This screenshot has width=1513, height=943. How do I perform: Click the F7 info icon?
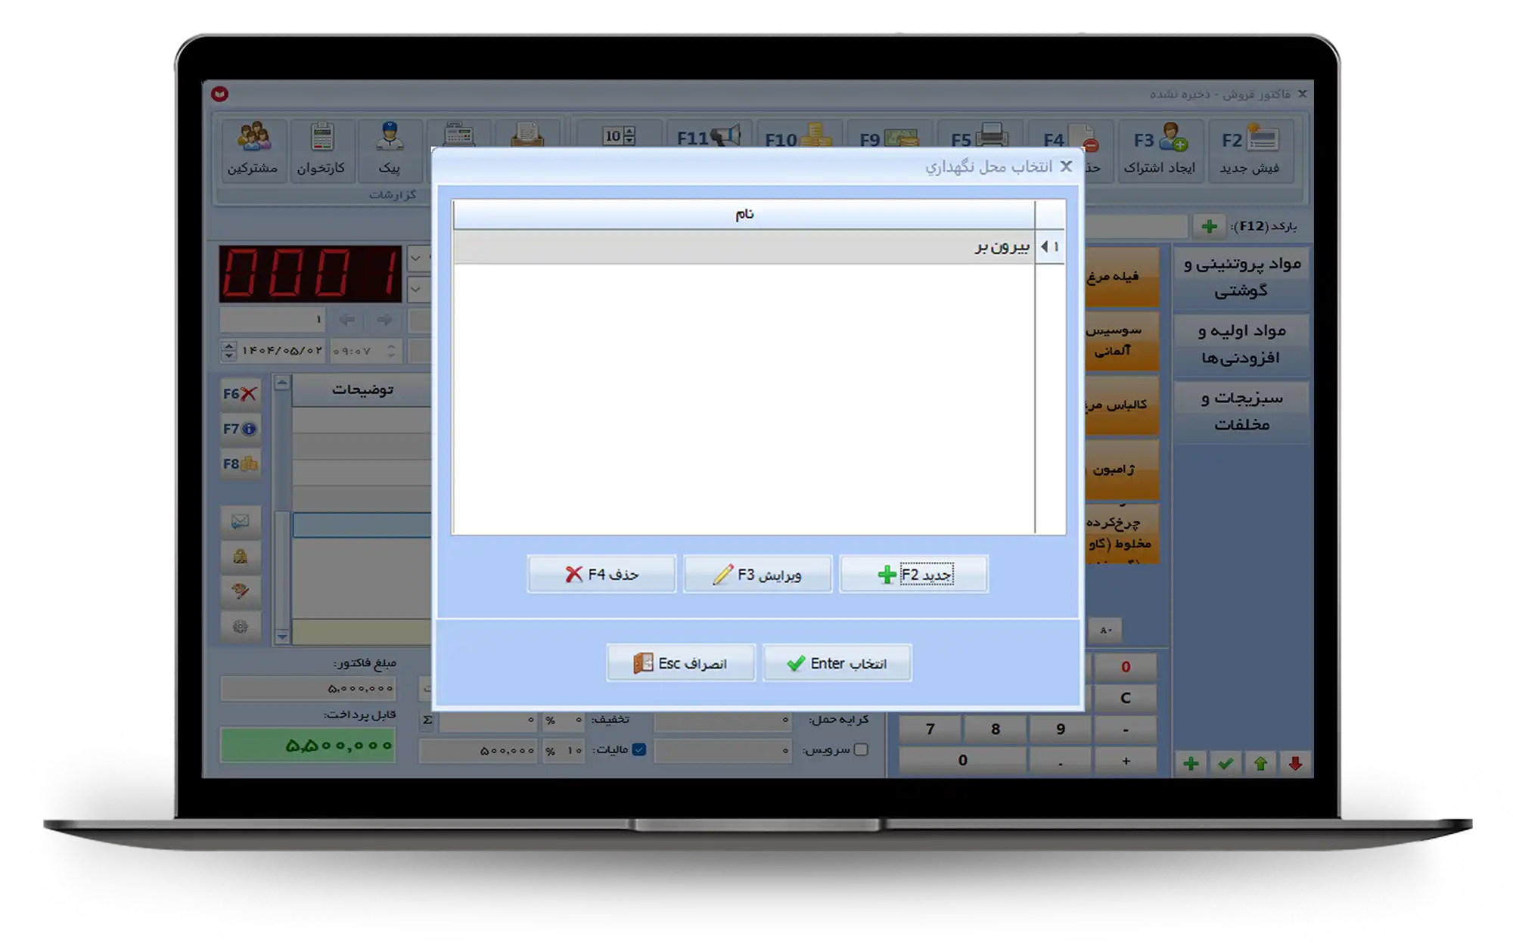(240, 429)
